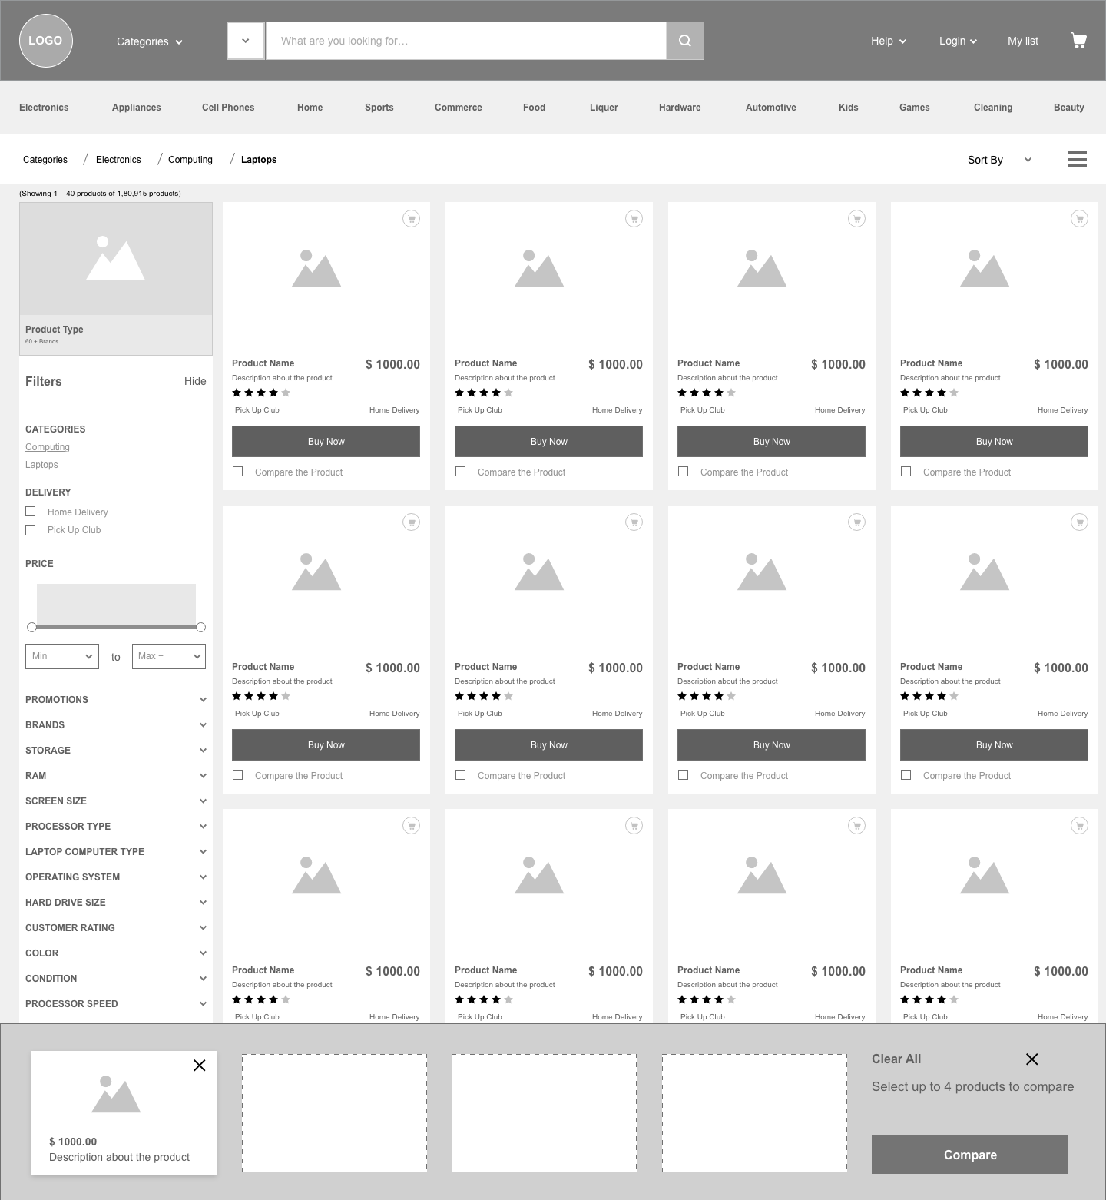Viewport: 1106px width, 1200px height.
Task: Click the first empty compare slot
Action: tap(334, 1113)
